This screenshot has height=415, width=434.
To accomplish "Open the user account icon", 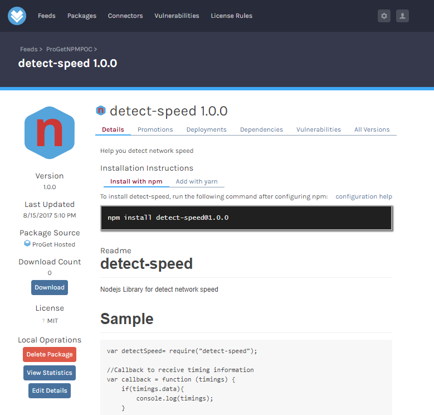I will click(x=402, y=16).
